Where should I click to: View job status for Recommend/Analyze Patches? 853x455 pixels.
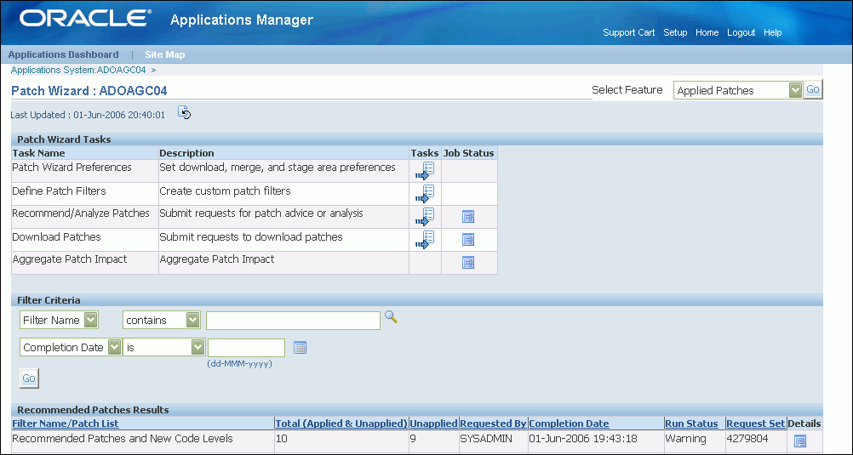pos(468,217)
